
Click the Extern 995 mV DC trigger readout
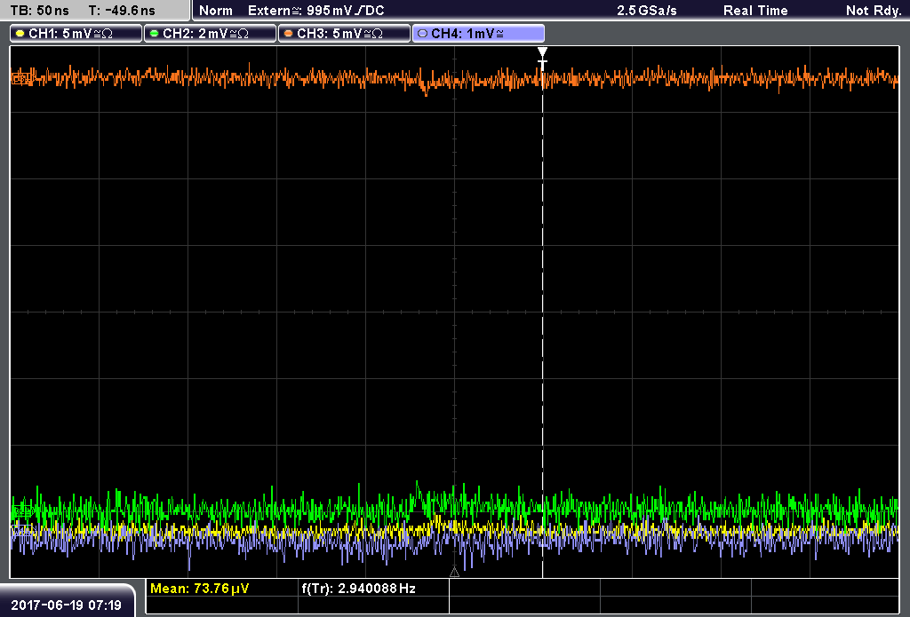pos(315,11)
